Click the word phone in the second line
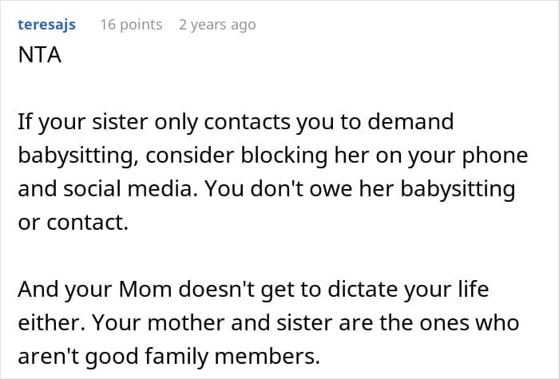This screenshot has width=559, height=379. pyautogui.click(x=495, y=156)
